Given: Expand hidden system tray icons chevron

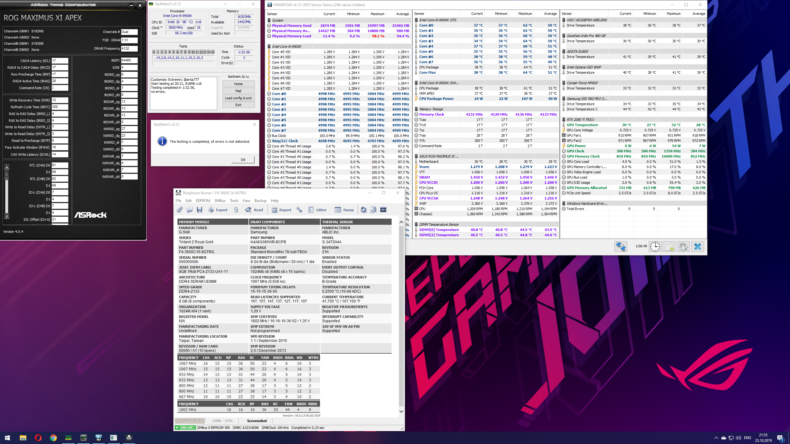Looking at the screenshot, I should tap(716, 438).
